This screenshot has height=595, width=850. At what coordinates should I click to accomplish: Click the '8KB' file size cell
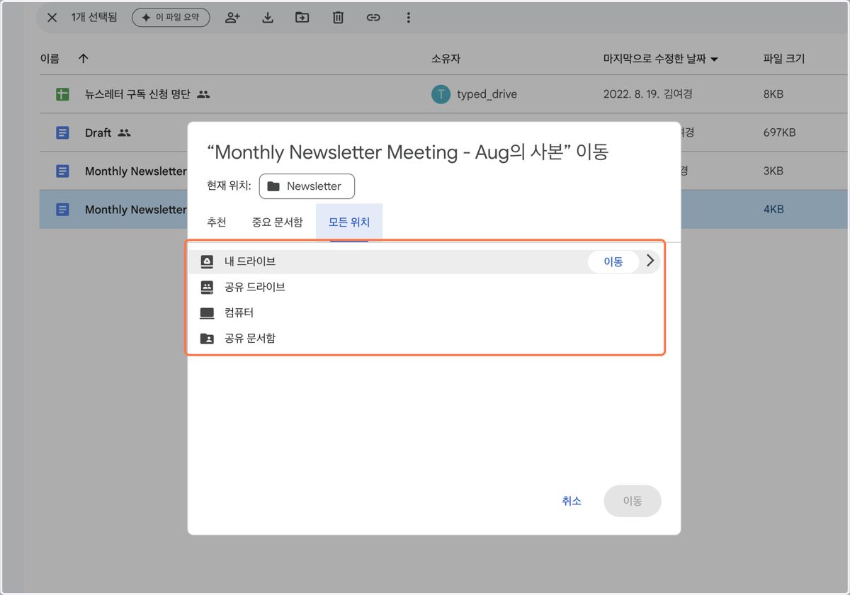click(x=773, y=94)
